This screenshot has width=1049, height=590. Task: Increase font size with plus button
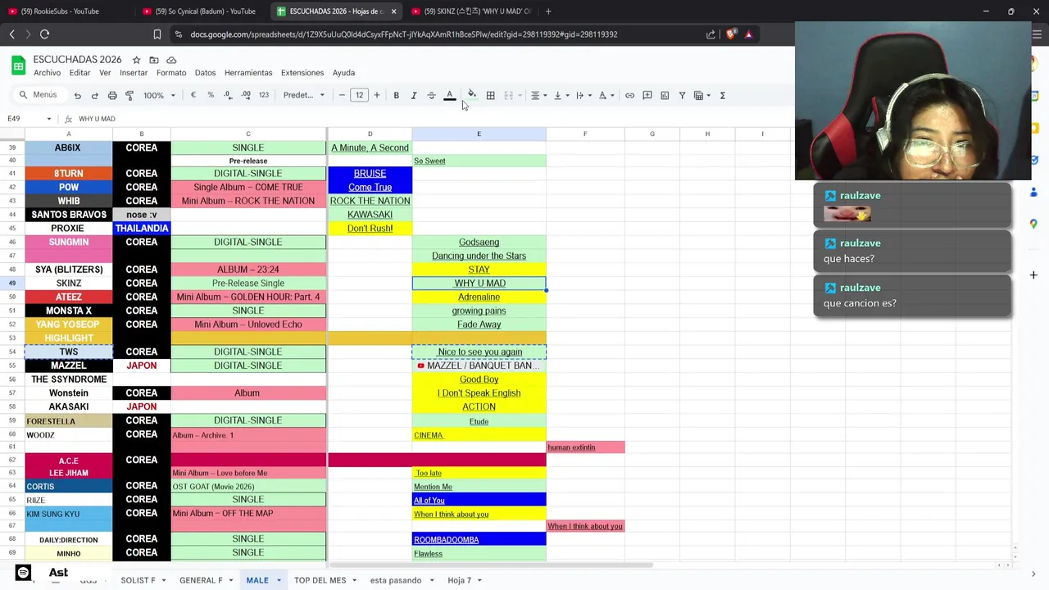pyautogui.click(x=377, y=95)
